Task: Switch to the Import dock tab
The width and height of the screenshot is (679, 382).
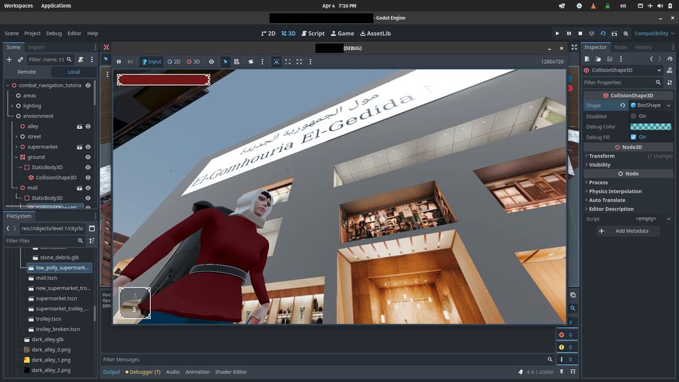Action: 37,47
